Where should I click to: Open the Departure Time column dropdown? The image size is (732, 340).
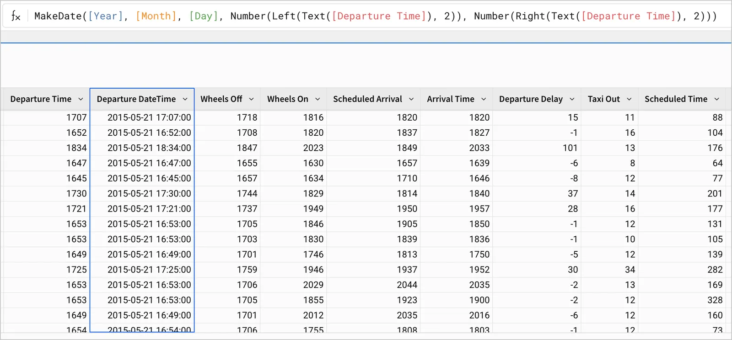tap(81, 99)
